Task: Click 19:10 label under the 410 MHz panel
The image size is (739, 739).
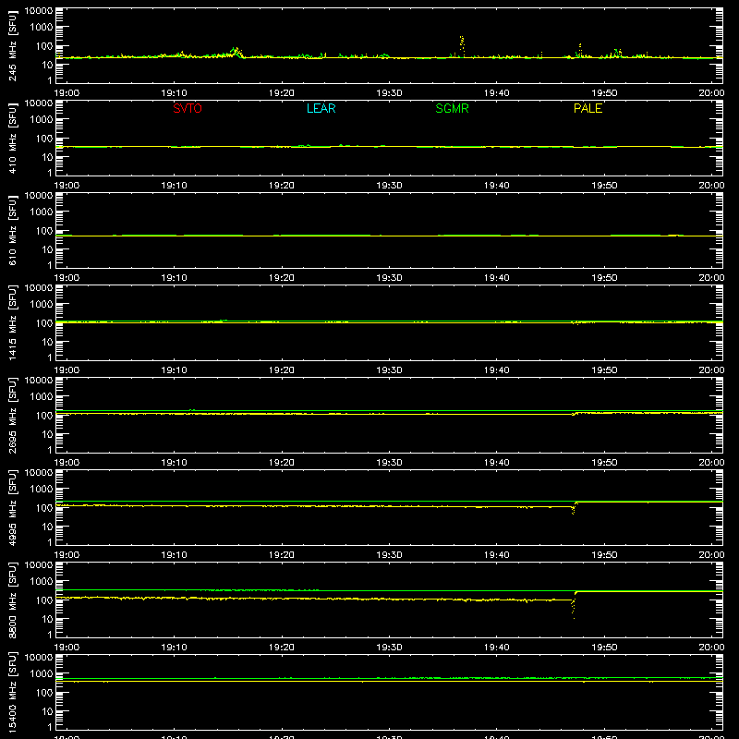Action: pos(174,186)
